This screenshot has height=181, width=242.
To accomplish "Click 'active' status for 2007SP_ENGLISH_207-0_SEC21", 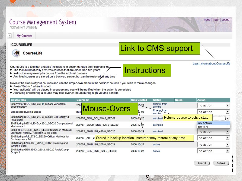I will 156,144.
